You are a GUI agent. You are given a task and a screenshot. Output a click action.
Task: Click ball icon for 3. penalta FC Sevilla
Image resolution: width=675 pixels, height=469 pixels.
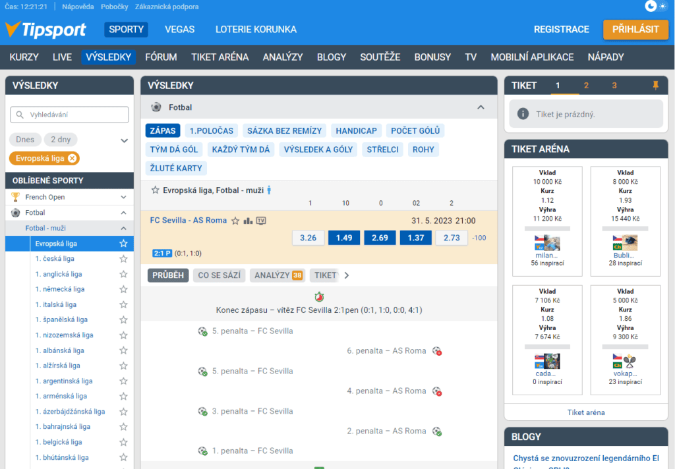(x=203, y=411)
